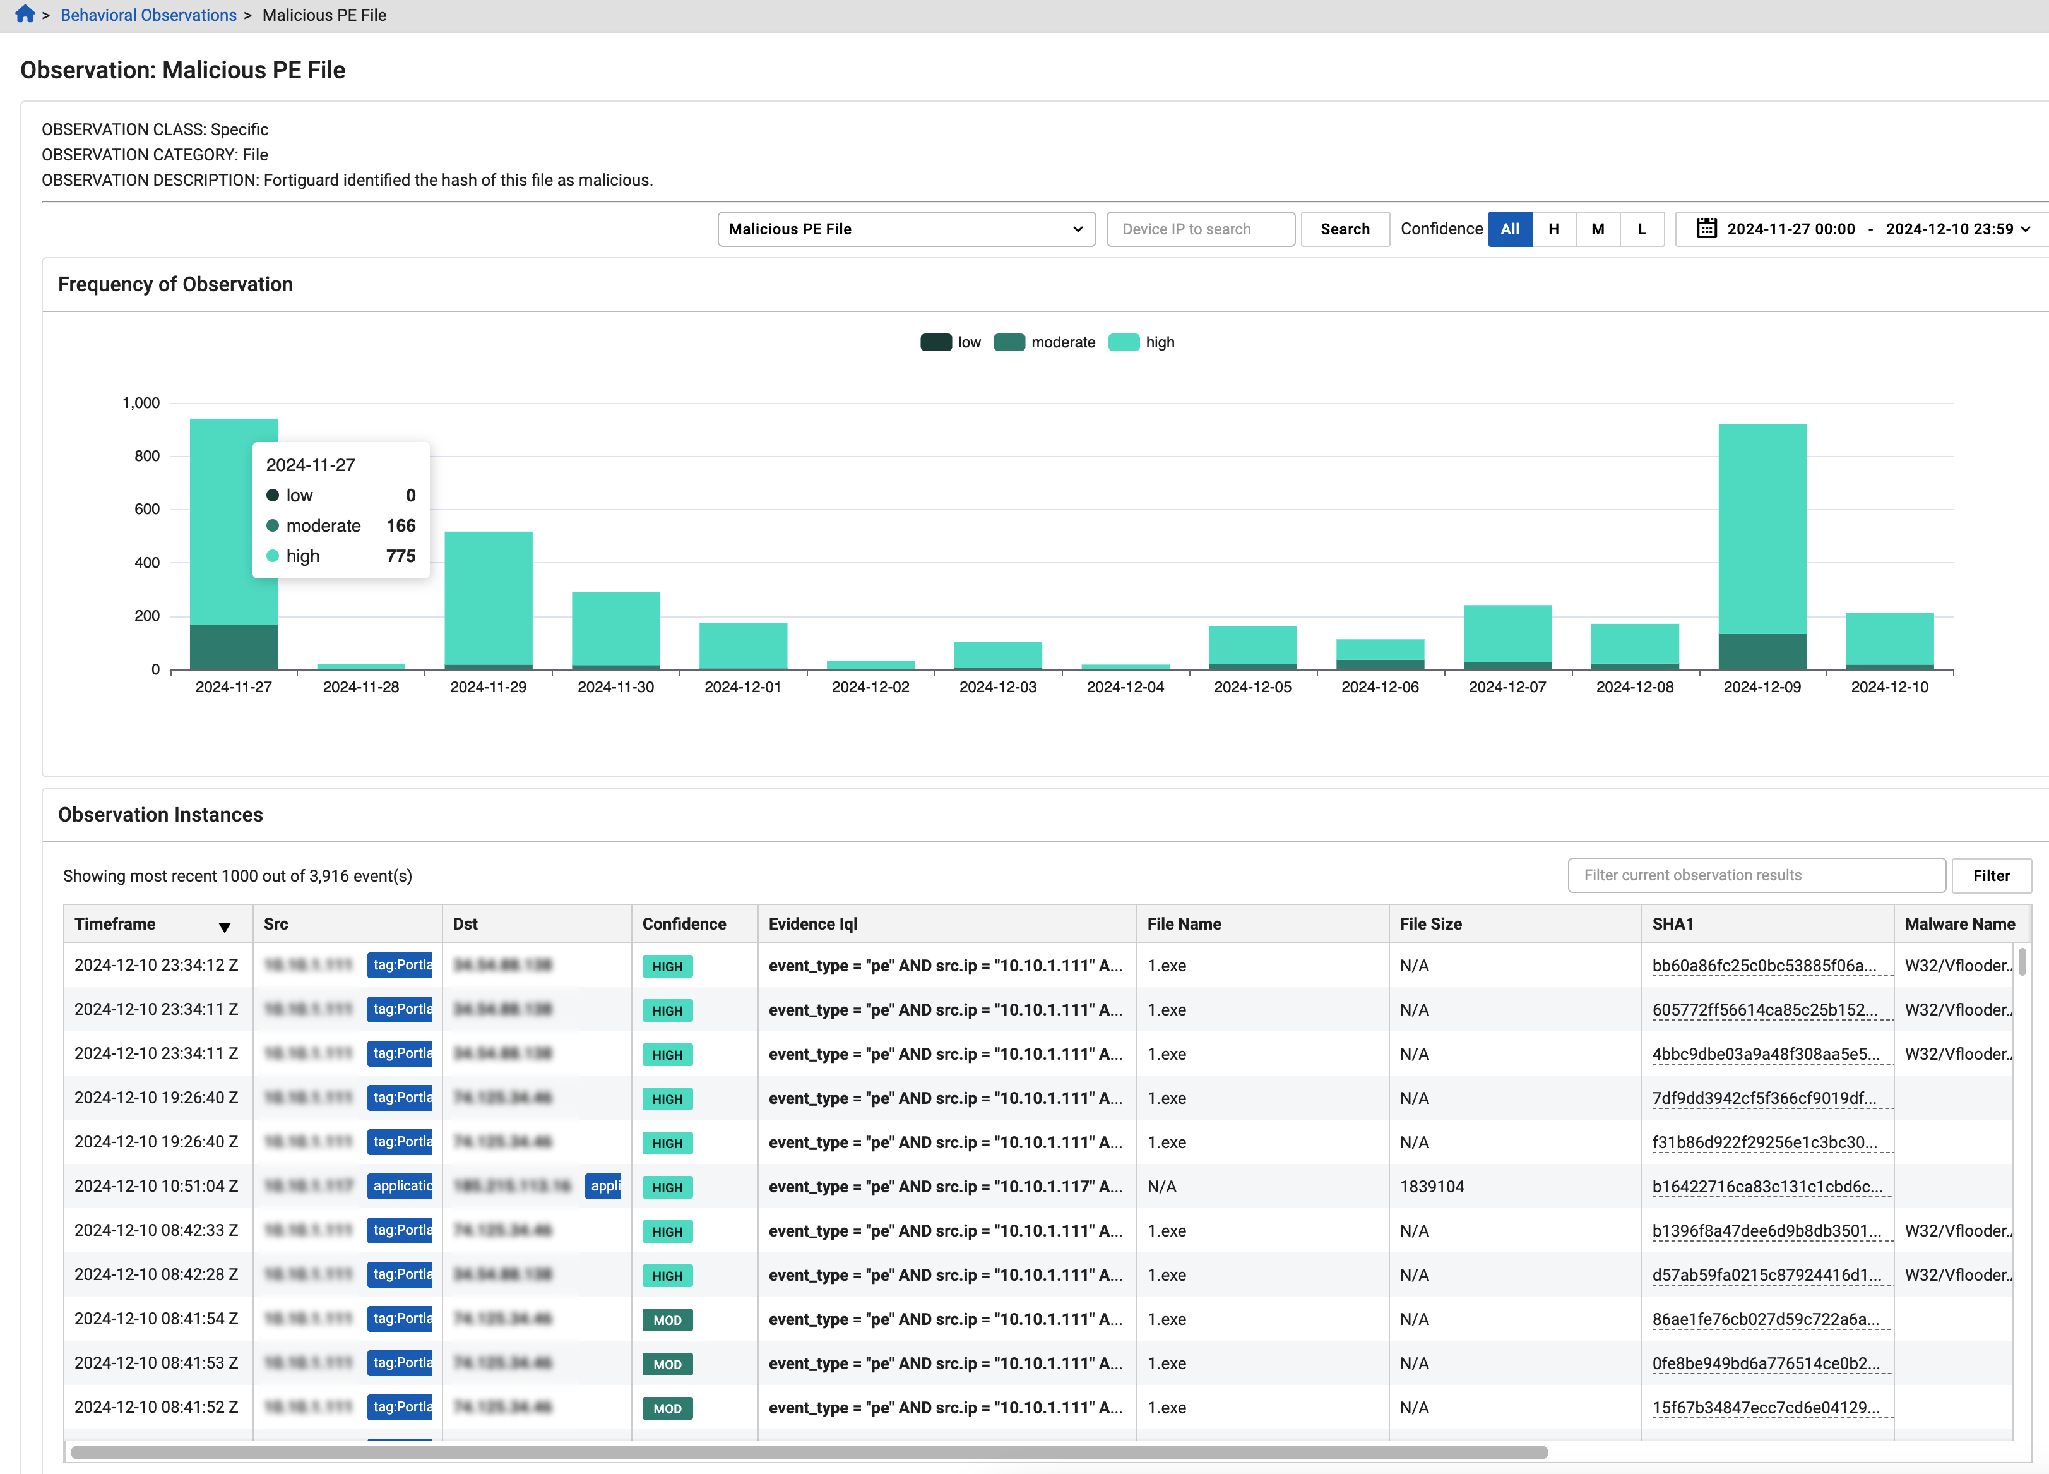The image size is (2049, 1474).
Task: Navigate to Behavioral Observations via breadcrumb
Action: (147, 15)
